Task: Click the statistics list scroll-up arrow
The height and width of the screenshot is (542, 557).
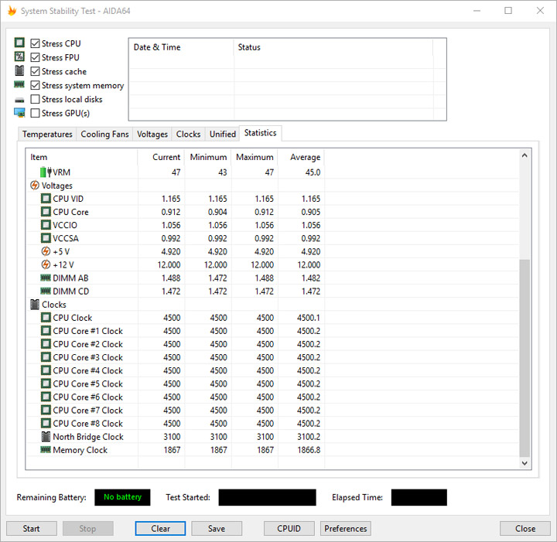Action: coord(525,155)
